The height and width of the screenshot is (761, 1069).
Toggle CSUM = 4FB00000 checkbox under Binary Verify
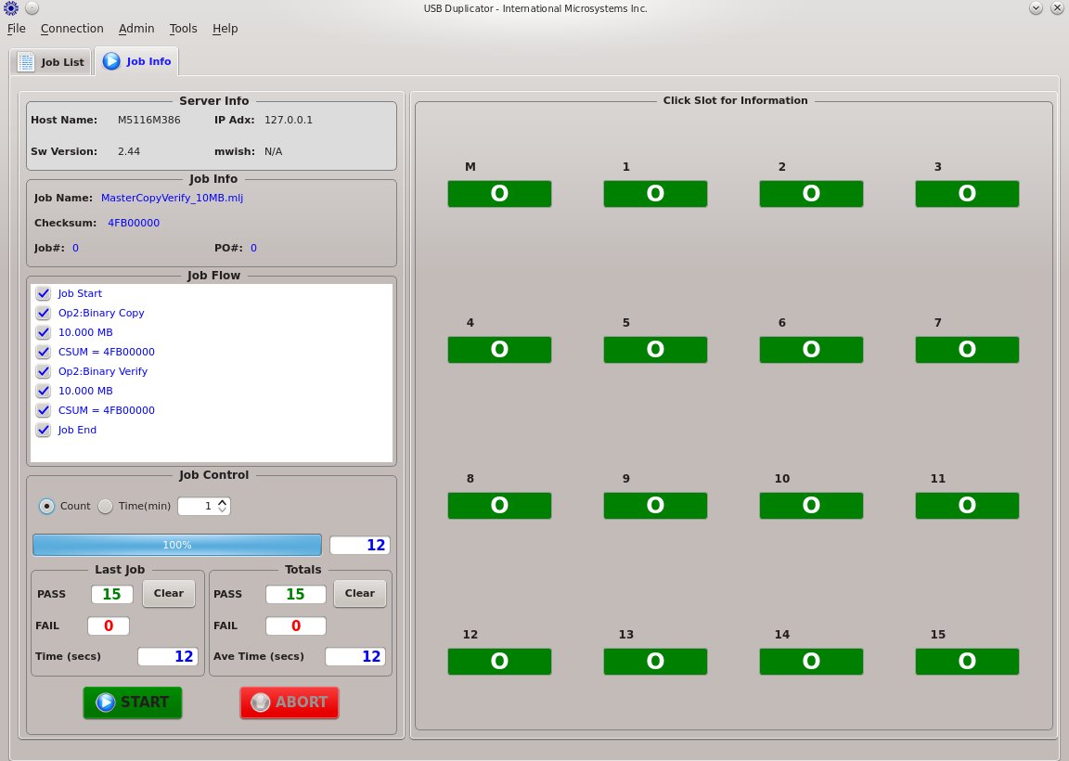coord(43,410)
